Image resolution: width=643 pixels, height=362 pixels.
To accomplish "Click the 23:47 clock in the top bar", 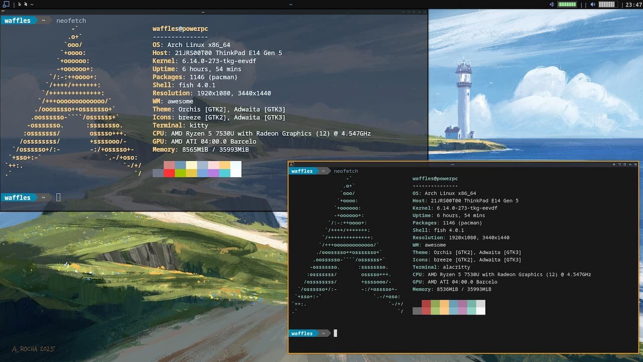I will [633, 5].
